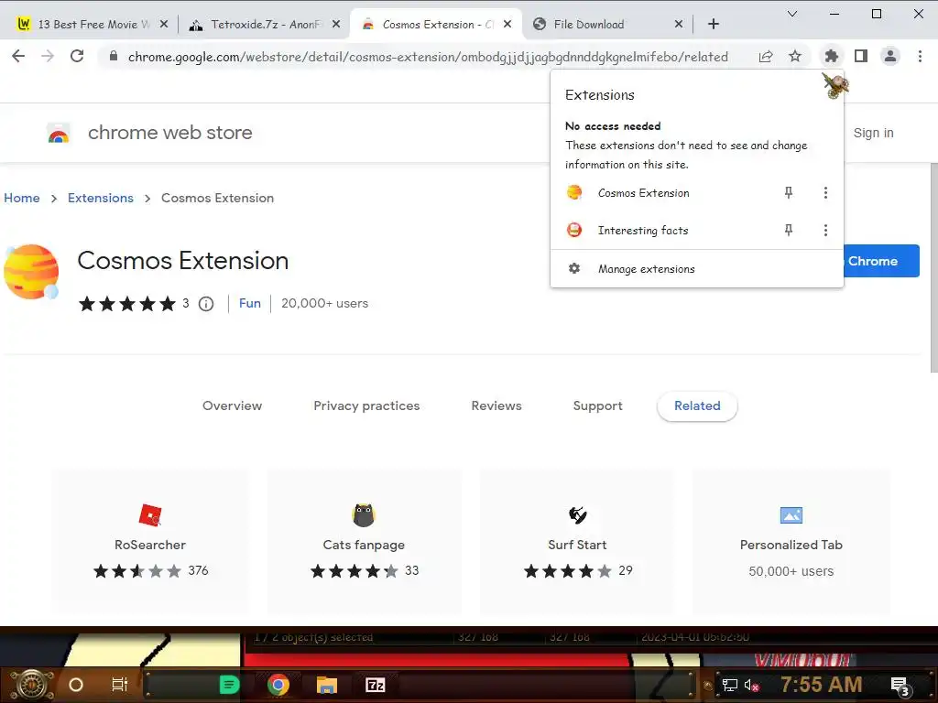This screenshot has width=938, height=703.
Task: Click the network icon in system tray
Action: pos(730,685)
